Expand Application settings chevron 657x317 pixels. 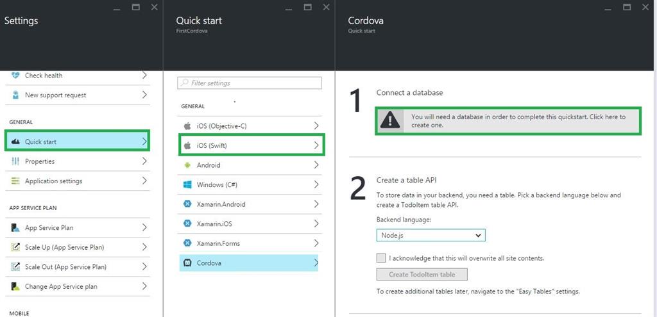(144, 181)
